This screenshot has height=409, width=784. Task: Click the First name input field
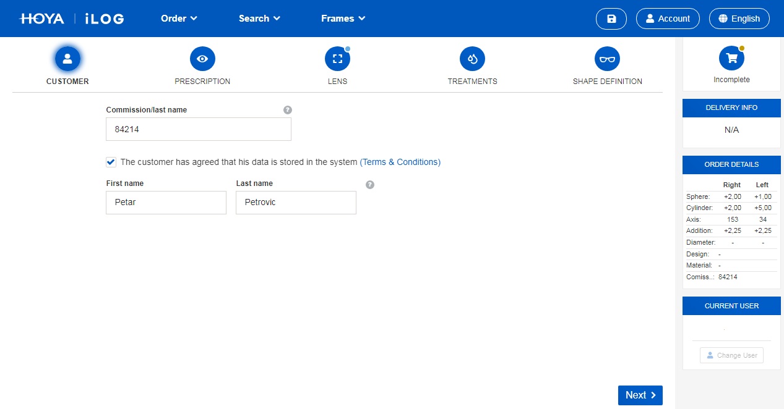point(166,203)
